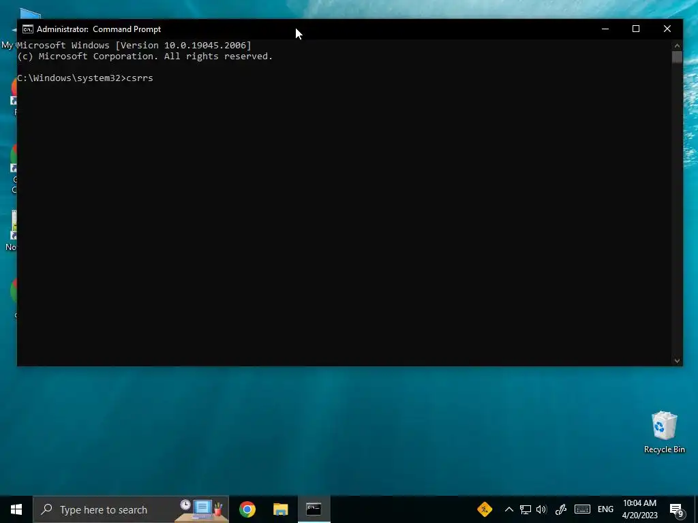Click the "Microsoft Windows [Version 10.0.19045.2006]" line
Viewport: 698px width, 523px height.
[x=134, y=46]
